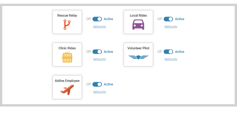This screenshot has height=113, width=237.
Task: Select the Volunteer Pilot wings icon
Action: 138,57
